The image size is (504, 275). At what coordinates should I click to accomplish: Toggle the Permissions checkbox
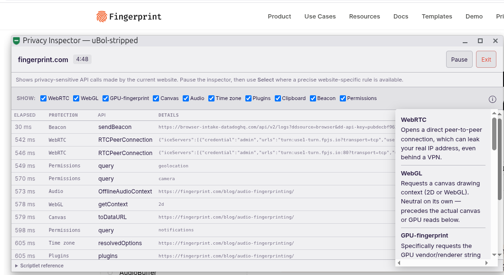click(x=343, y=98)
